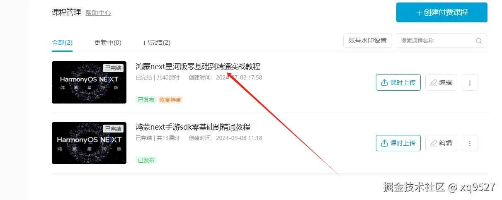Viewport: 502px width, 200px height.
Task: Click pencil icon for first course 编辑
Action: tap(434, 82)
